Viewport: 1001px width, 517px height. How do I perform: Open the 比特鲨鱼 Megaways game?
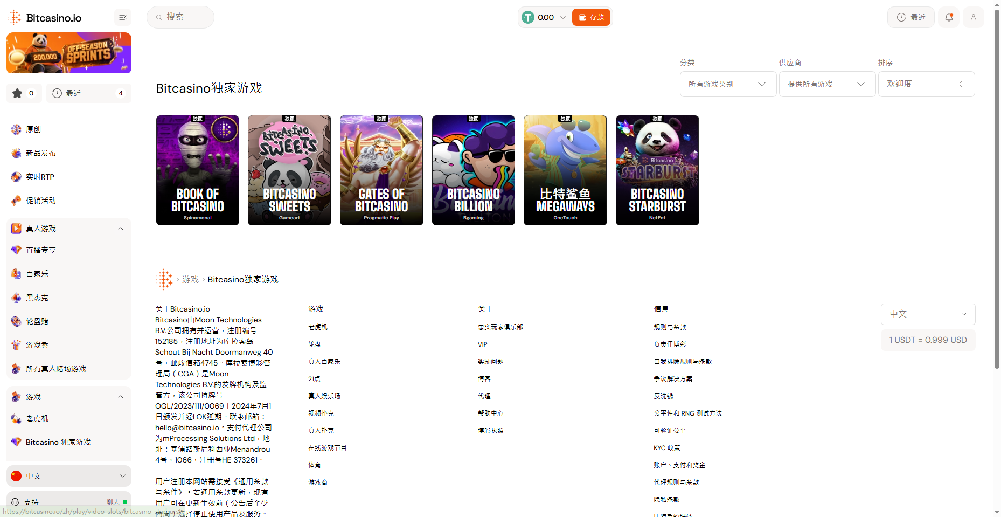coord(565,170)
